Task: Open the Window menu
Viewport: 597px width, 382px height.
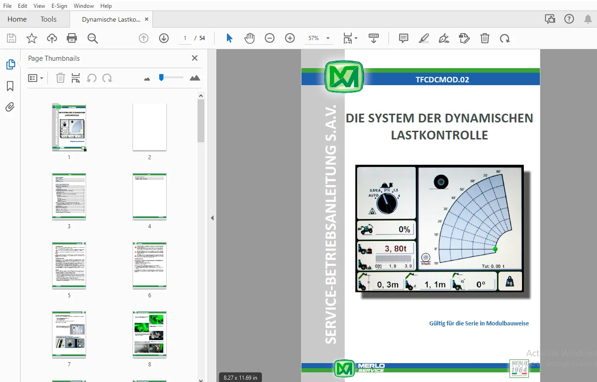Action: click(x=84, y=6)
